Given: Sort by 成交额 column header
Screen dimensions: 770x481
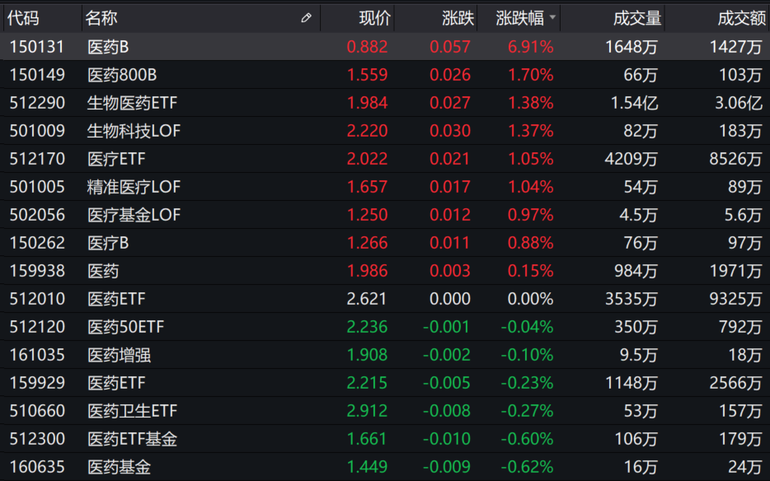Looking at the screenshot, I should [x=741, y=18].
